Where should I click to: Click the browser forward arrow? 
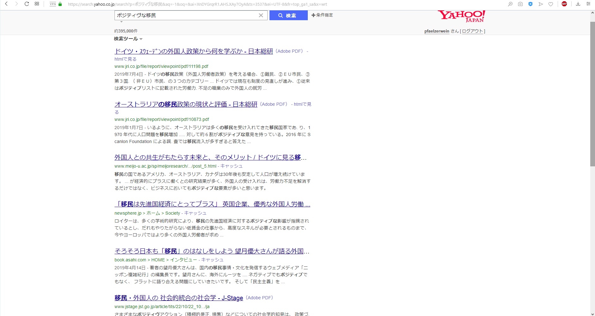pyautogui.click(x=16, y=4)
